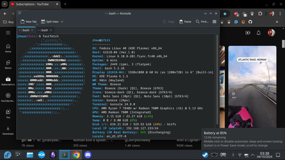Open YouTube Shorts in sidebar
Viewport: 285px width, 160px height.
tap(8, 64)
